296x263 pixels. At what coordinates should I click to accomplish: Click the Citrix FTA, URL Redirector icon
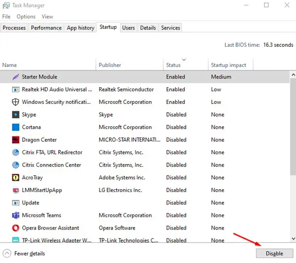[16, 152]
